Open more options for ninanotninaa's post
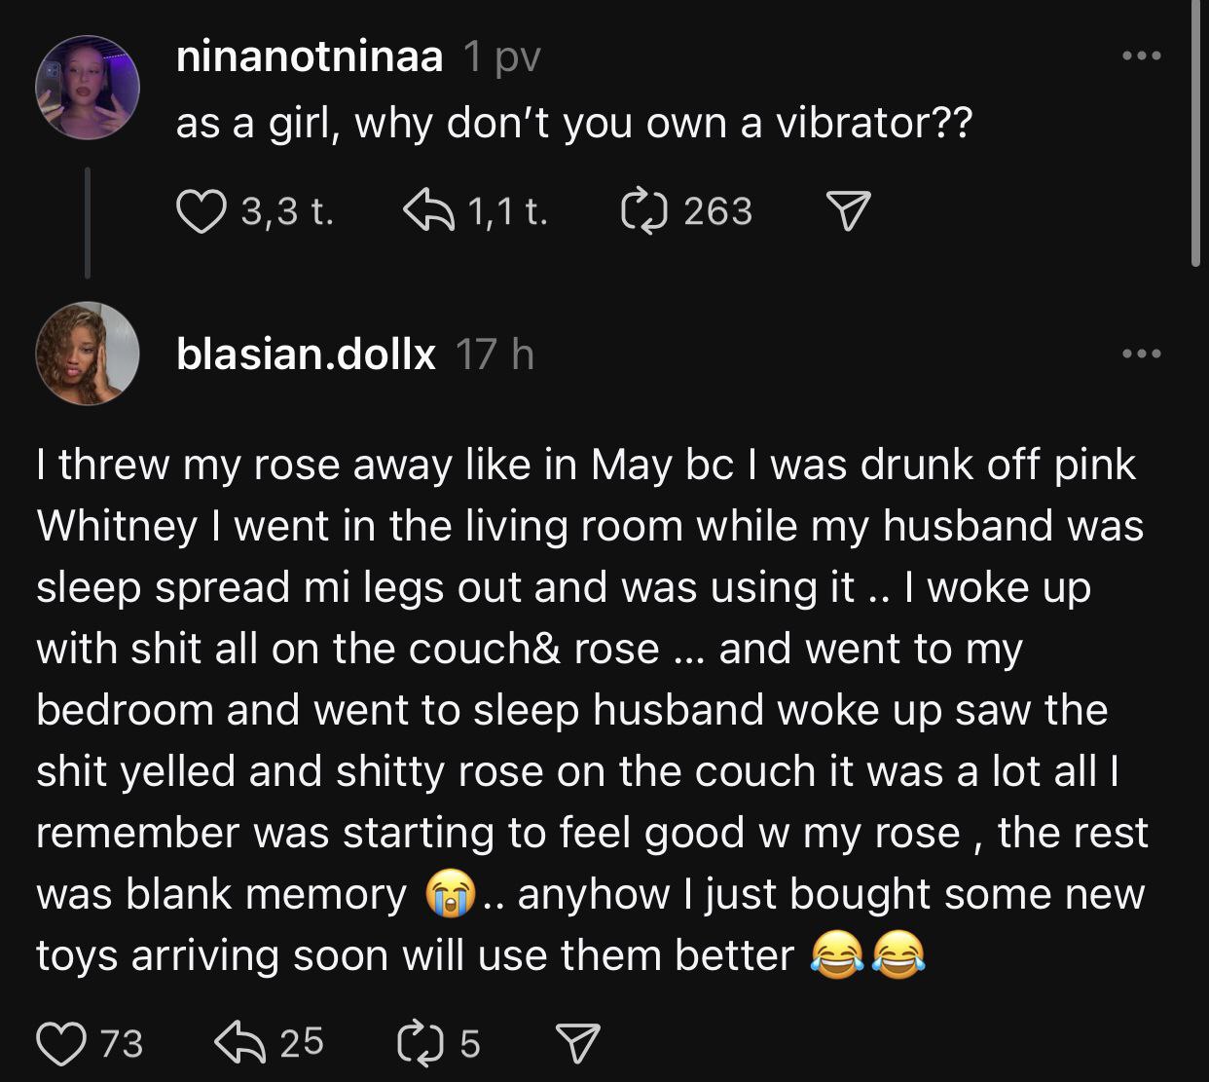Image resolution: width=1209 pixels, height=1082 pixels. (x=1141, y=56)
